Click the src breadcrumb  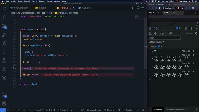point(50,13)
